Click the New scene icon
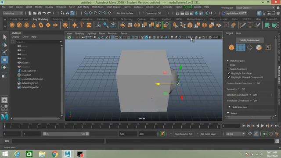 tap(30, 13)
